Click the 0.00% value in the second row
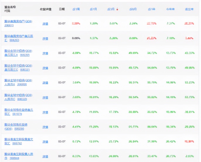Image resolution: width=201 pixels, height=162 pixels. click(76, 38)
